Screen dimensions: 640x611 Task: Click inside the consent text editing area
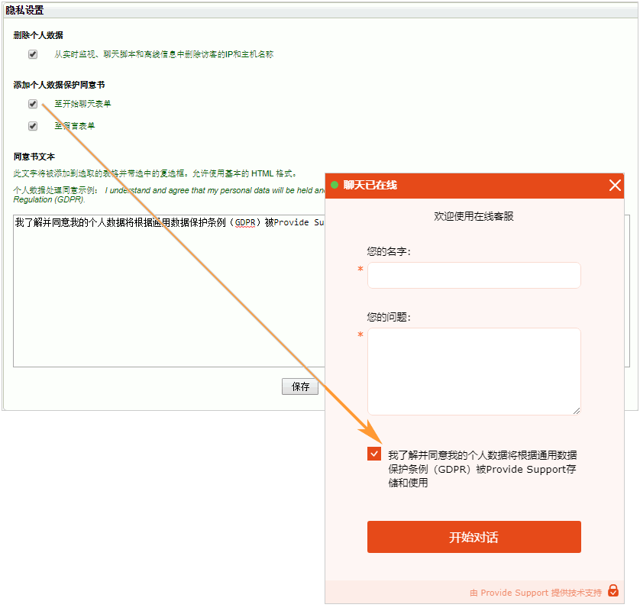pos(169,291)
